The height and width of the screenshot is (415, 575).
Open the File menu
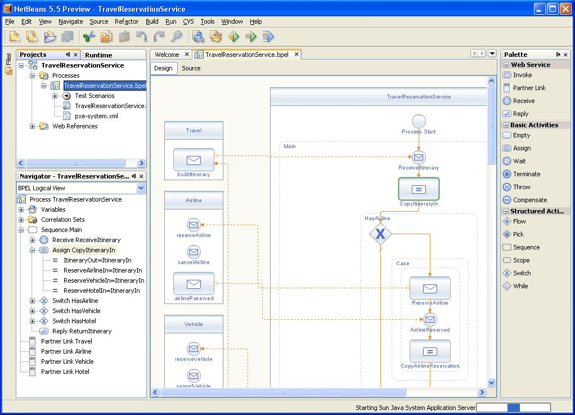[10, 21]
